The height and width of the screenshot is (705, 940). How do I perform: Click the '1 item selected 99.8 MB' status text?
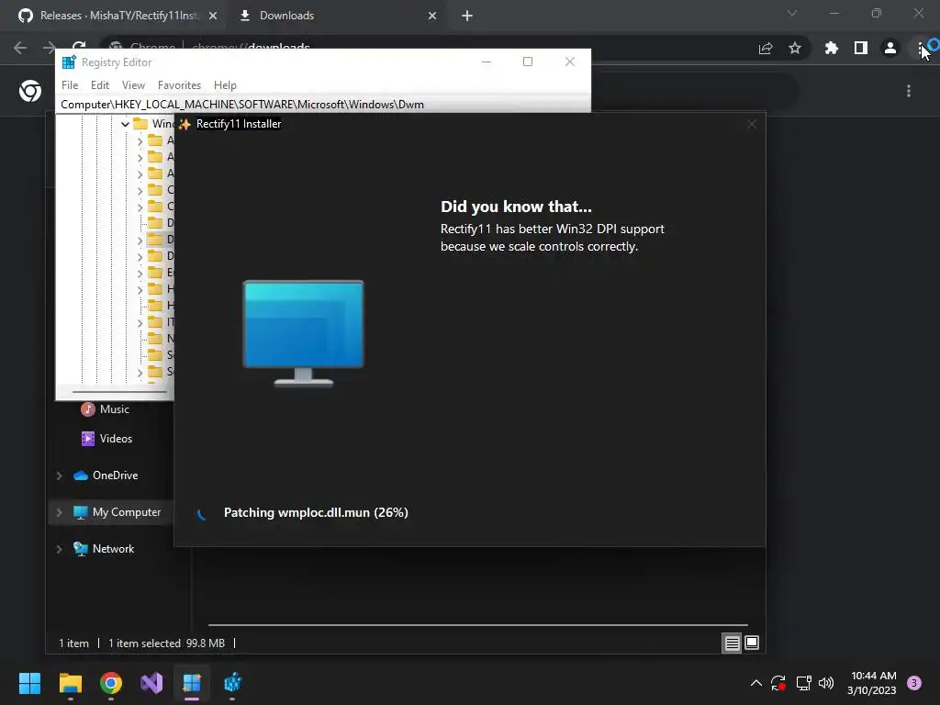167,643
